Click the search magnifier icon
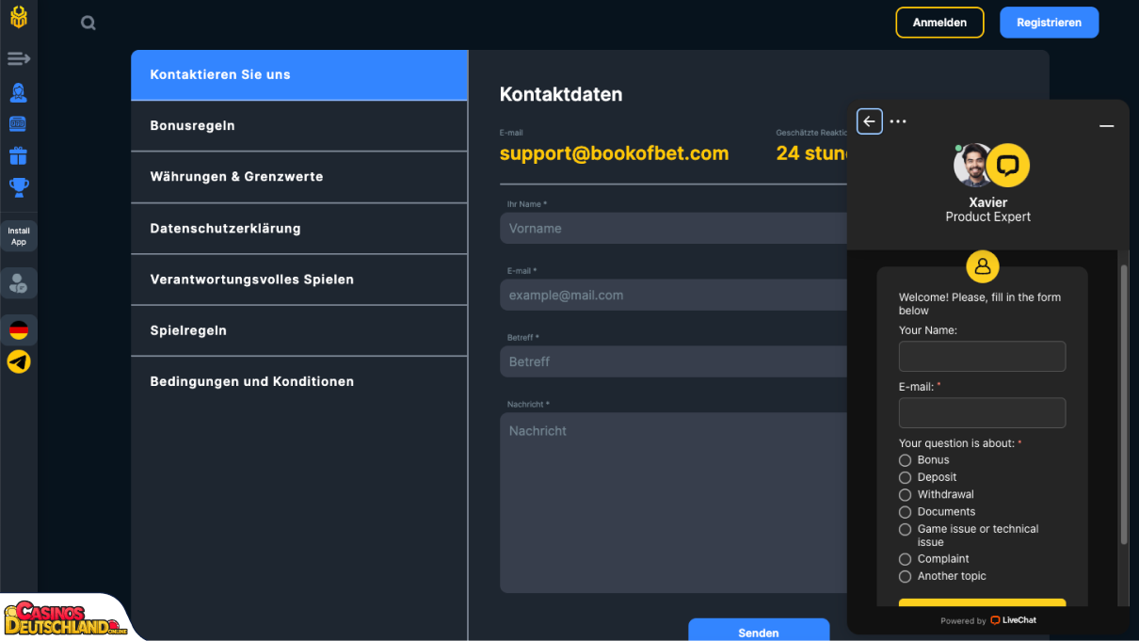Screen dimensions: 1139x641 (88, 23)
